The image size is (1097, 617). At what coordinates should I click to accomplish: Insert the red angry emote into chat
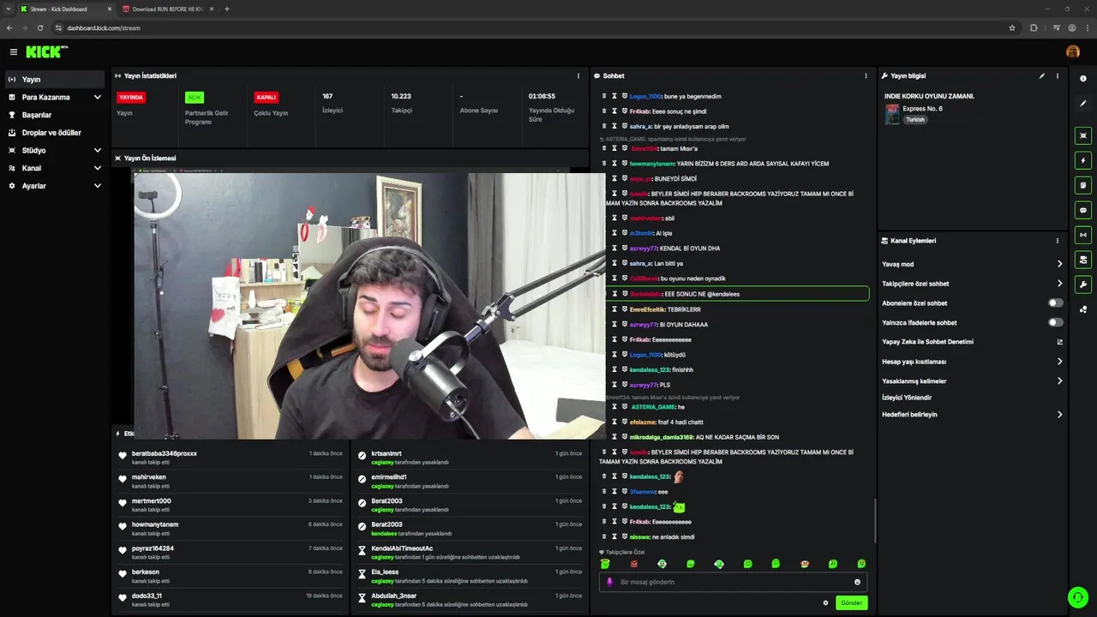[x=633, y=564]
